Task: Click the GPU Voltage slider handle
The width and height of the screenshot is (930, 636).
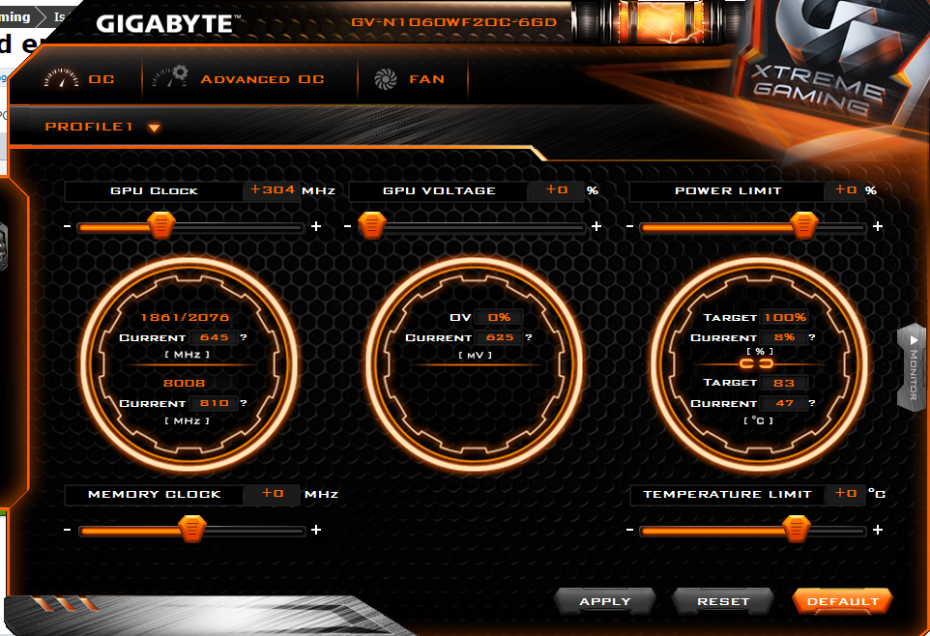Action: pyautogui.click(x=372, y=225)
